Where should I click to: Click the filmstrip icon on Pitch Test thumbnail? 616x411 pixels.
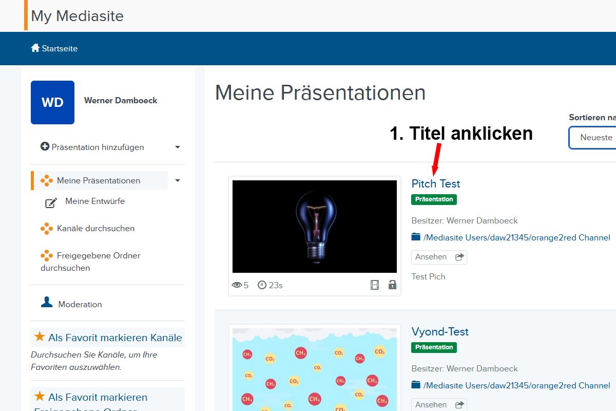(374, 285)
